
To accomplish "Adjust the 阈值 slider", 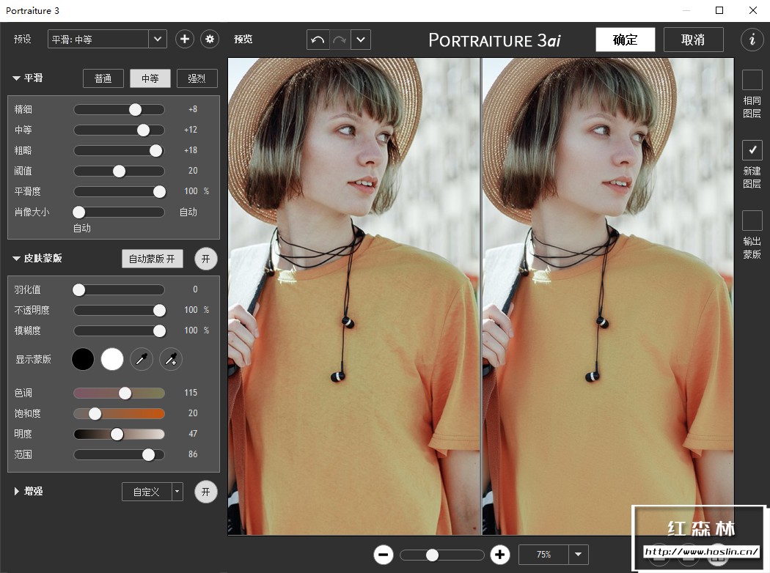I will pyautogui.click(x=119, y=171).
